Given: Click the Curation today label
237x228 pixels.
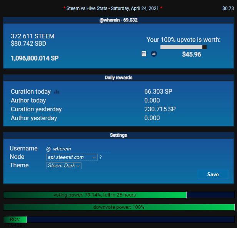Looking at the screenshot, I should pyautogui.click(x=31, y=91).
